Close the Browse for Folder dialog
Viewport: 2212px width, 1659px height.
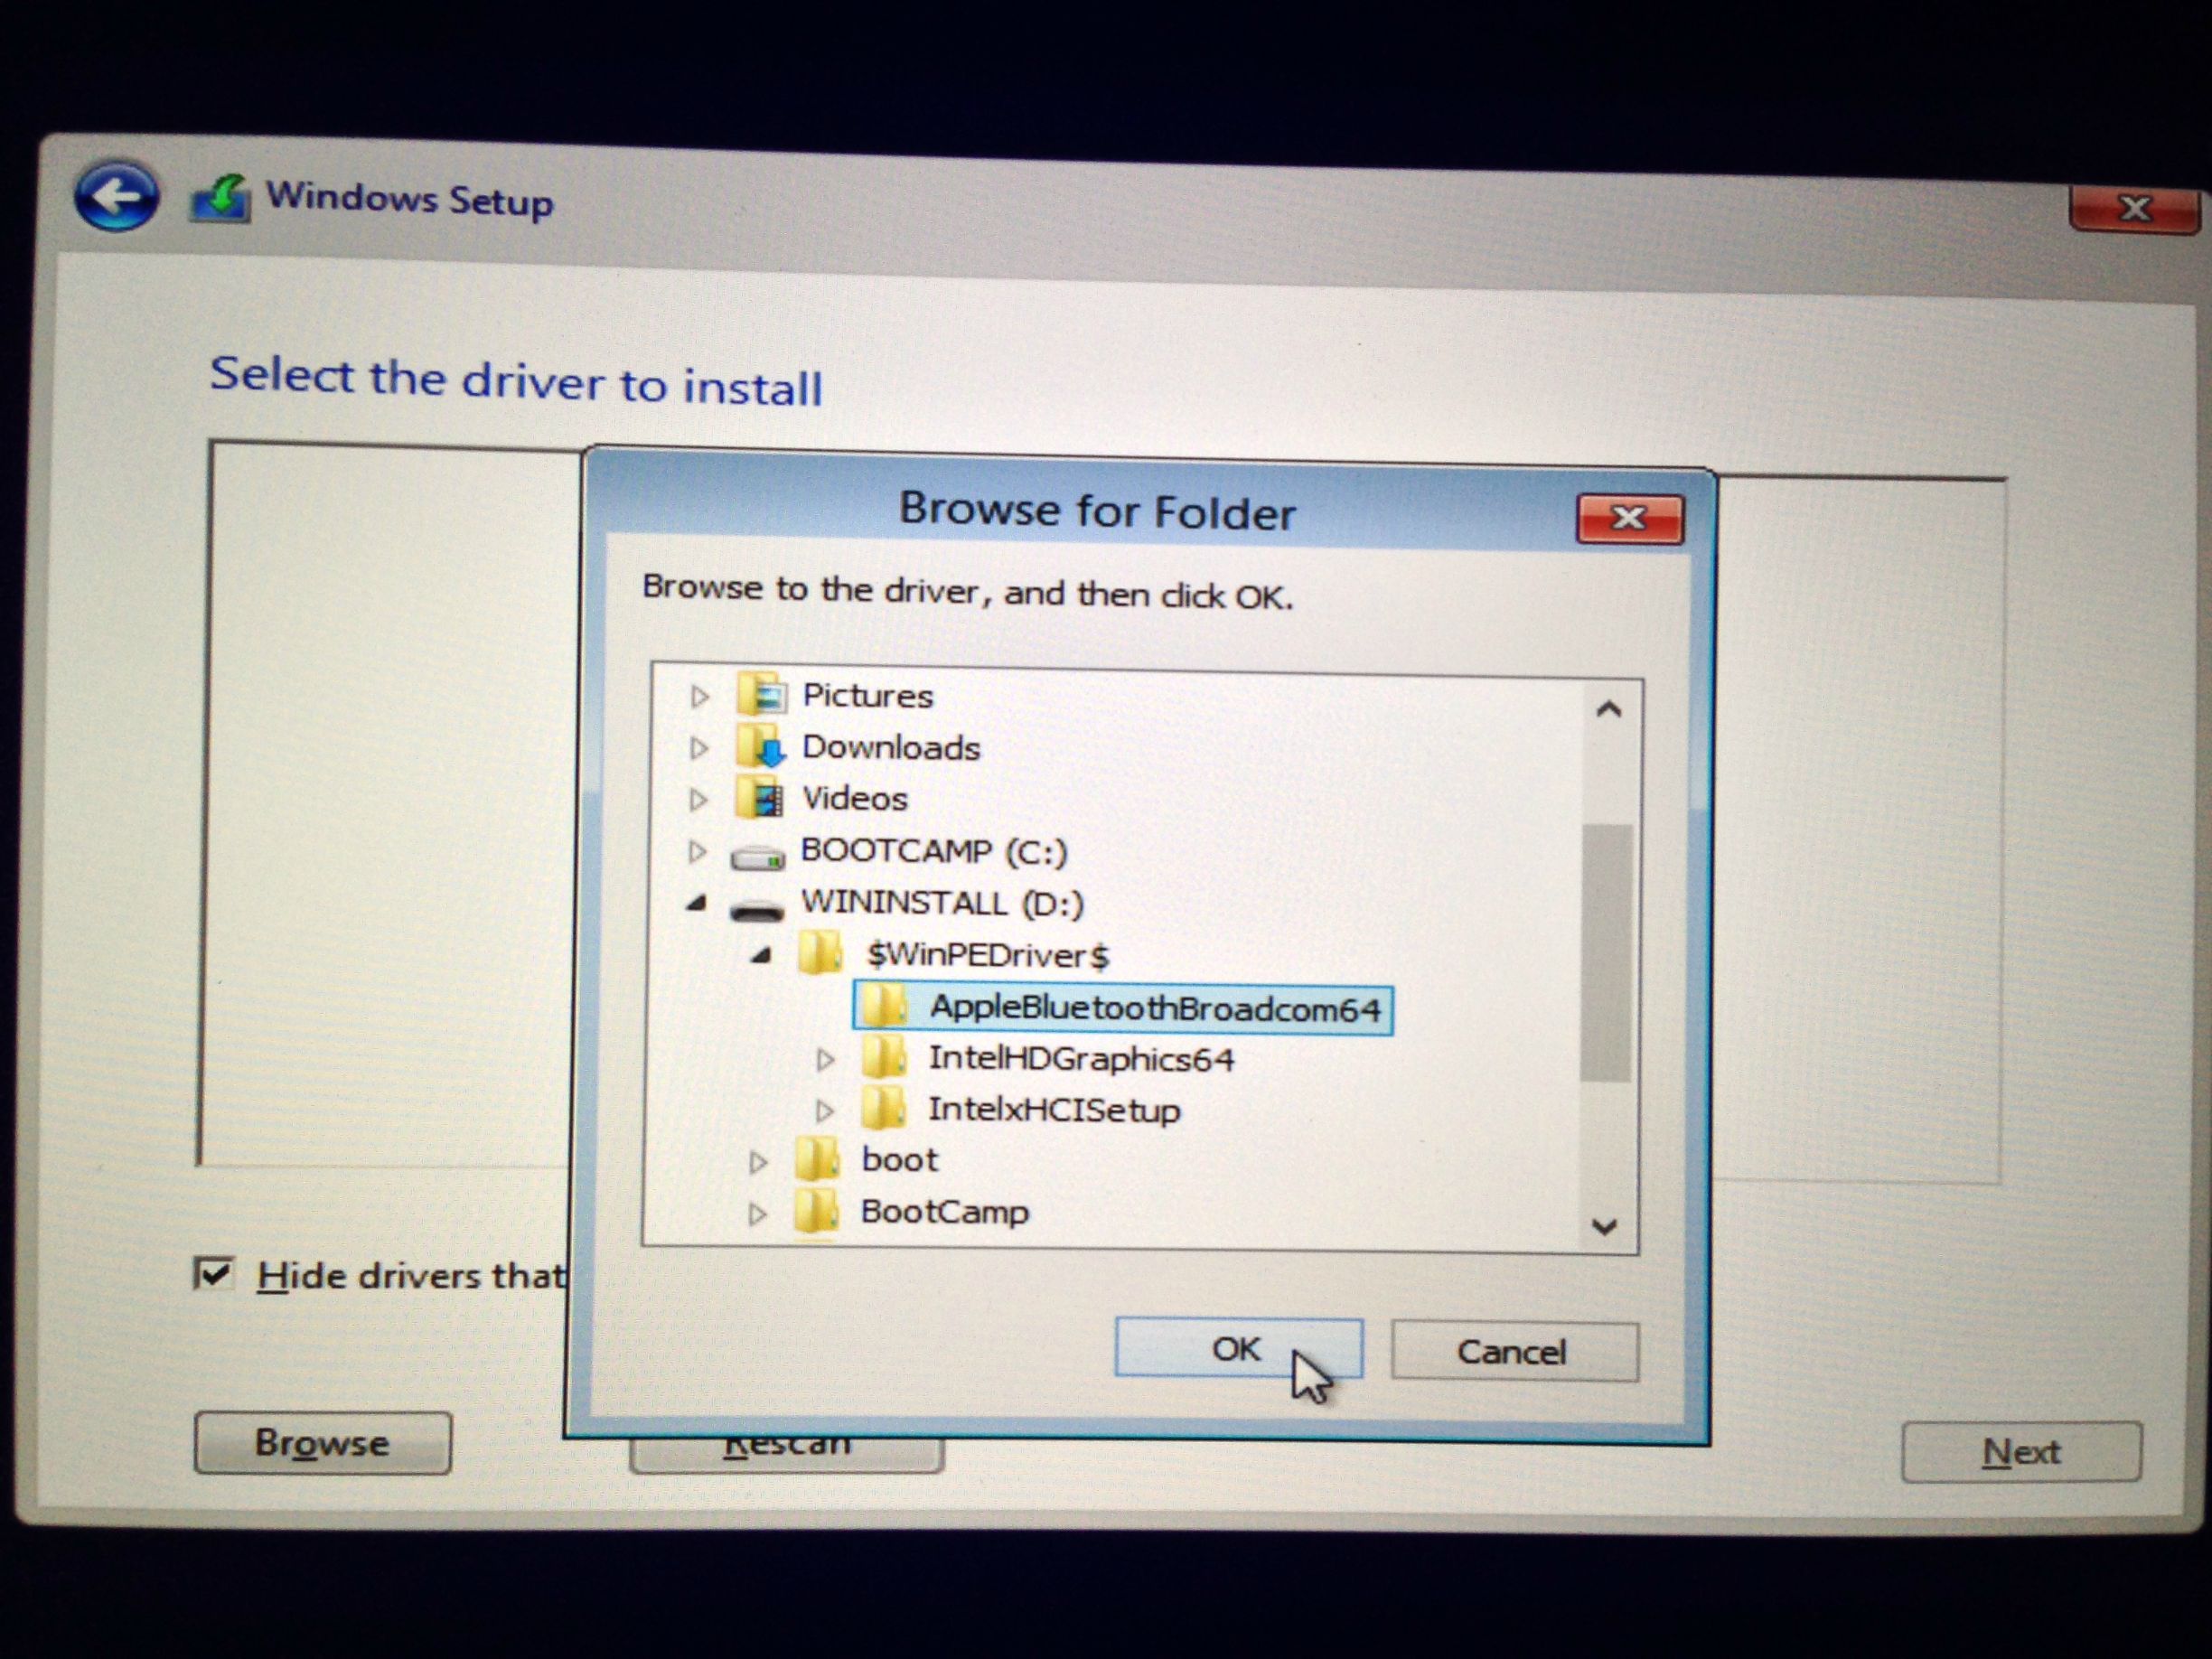pos(1629,518)
